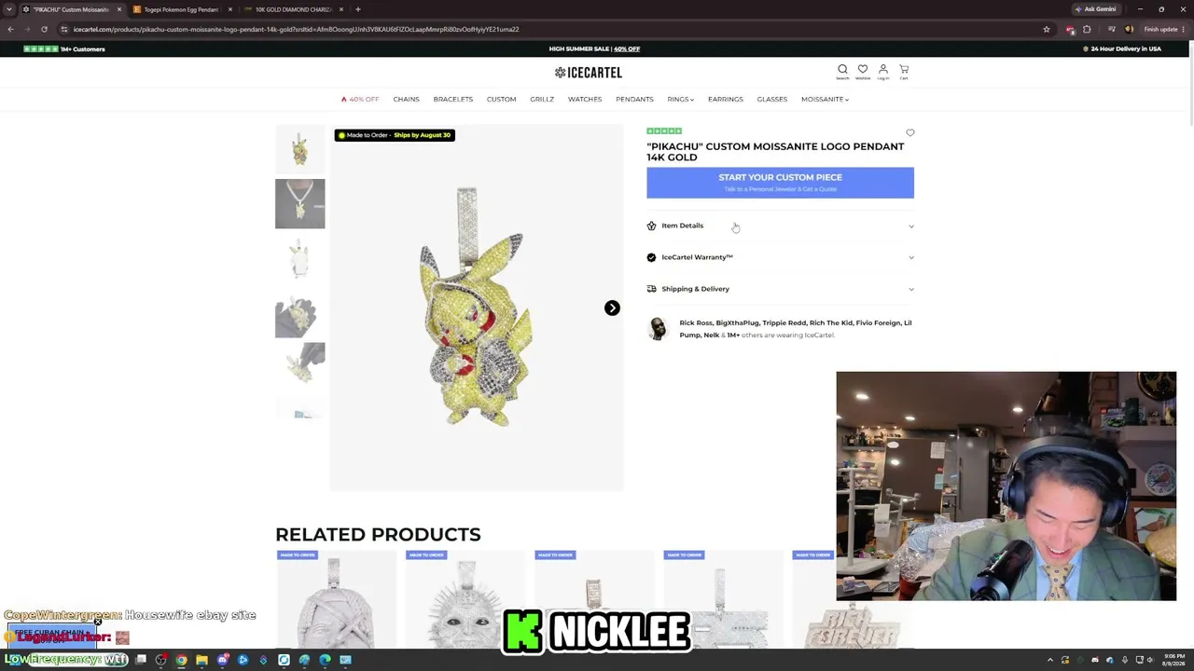1194x671 pixels.
Task: Click the Ask Gemini button
Action: pyautogui.click(x=1095, y=9)
